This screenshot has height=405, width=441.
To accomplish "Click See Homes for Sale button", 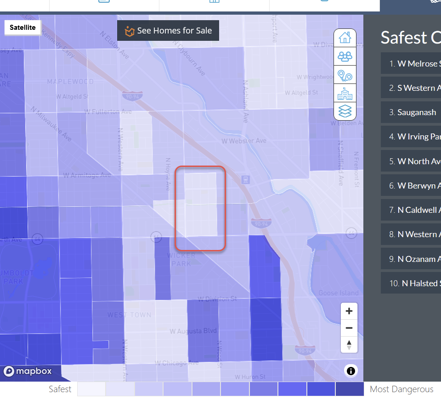I will [168, 31].
